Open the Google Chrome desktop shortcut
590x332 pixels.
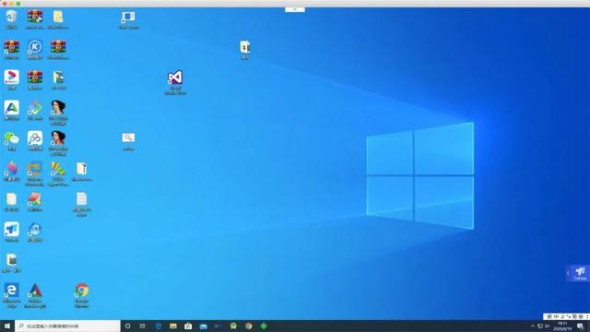[82, 295]
